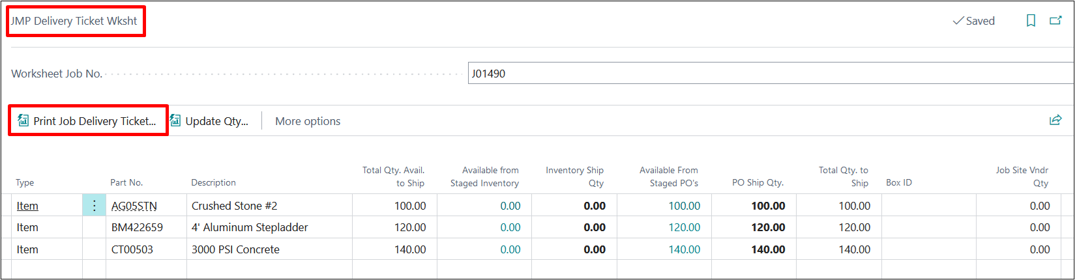This screenshot has width=1075, height=280.
Task: Select the 4' Aluminum Stepladder description cell
Action: click(x=250, y=227)
